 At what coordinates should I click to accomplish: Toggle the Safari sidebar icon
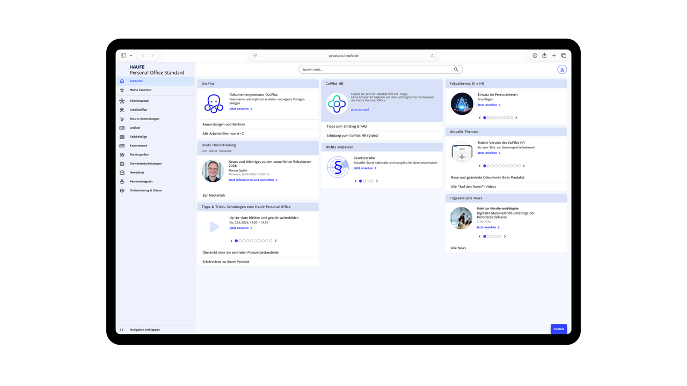pos(123,56)
